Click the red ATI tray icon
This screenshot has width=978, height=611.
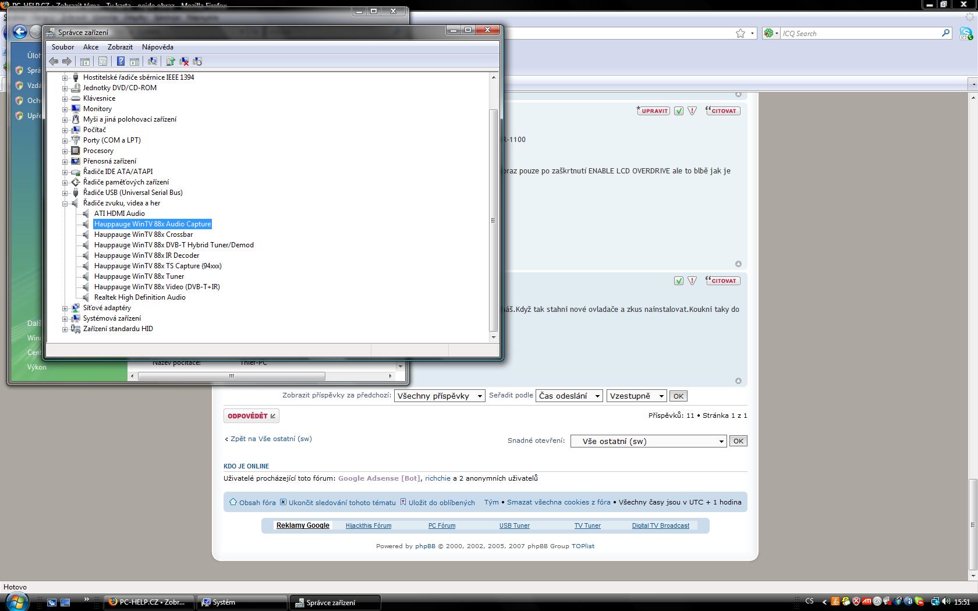click(867, 602)
